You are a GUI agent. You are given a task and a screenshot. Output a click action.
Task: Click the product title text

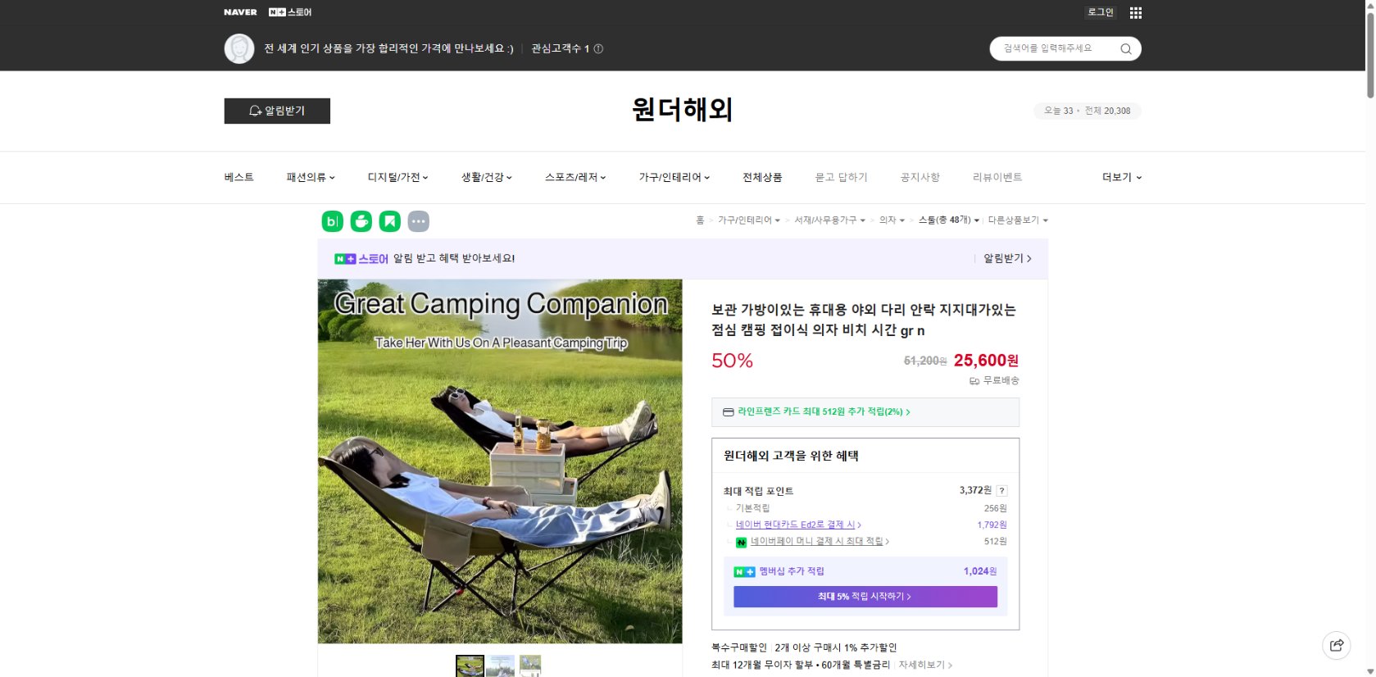tap(864, 320)
